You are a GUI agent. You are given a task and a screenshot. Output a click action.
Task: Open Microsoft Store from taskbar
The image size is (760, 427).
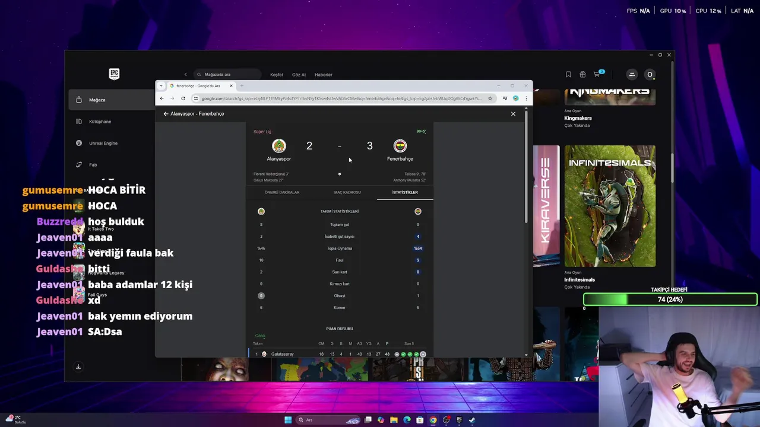click(420, 420)
